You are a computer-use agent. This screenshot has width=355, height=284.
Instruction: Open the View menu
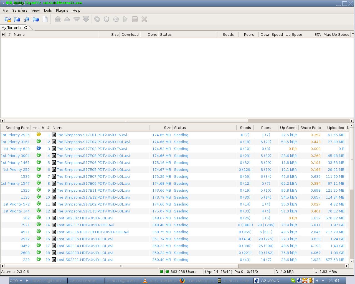point(35,10)
